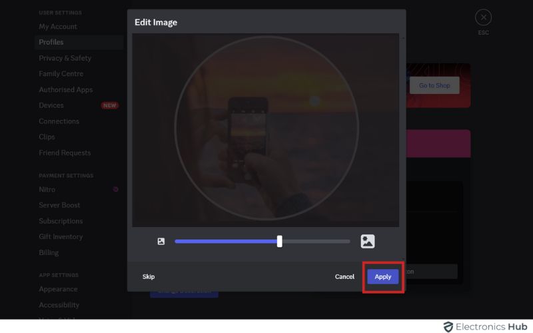Open Appearance under App Settings
Image resolution: width=533 pixels, height=333 pixels.
tap(58, 289)
